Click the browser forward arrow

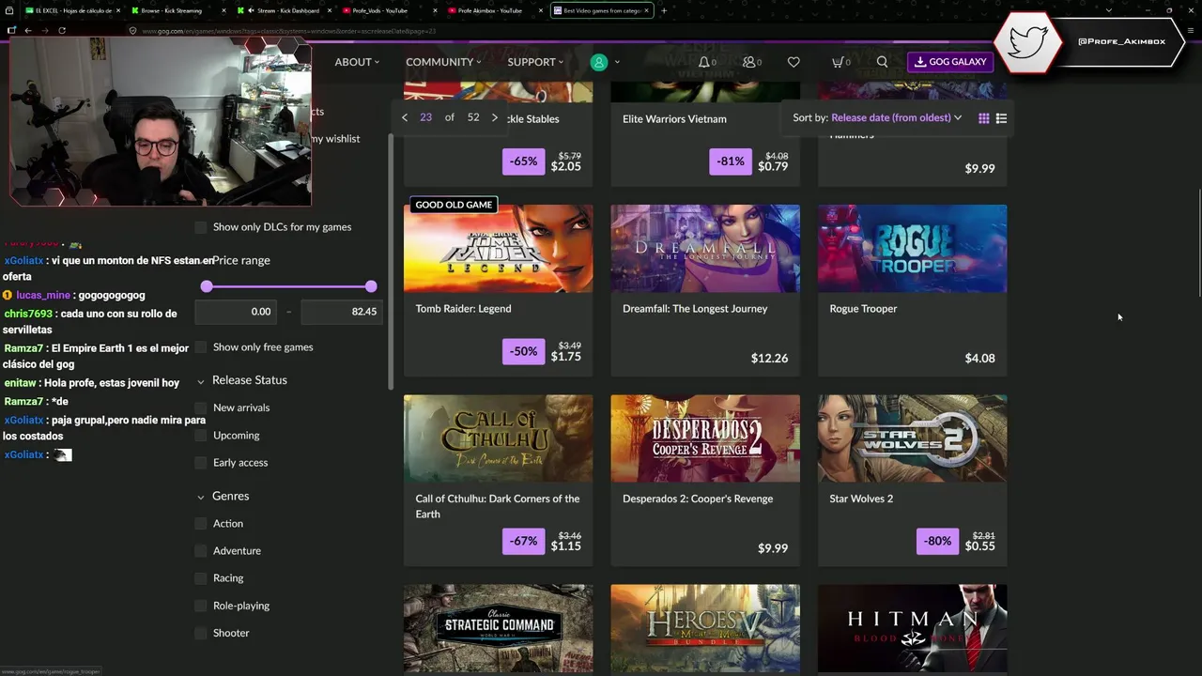[45, 30]
